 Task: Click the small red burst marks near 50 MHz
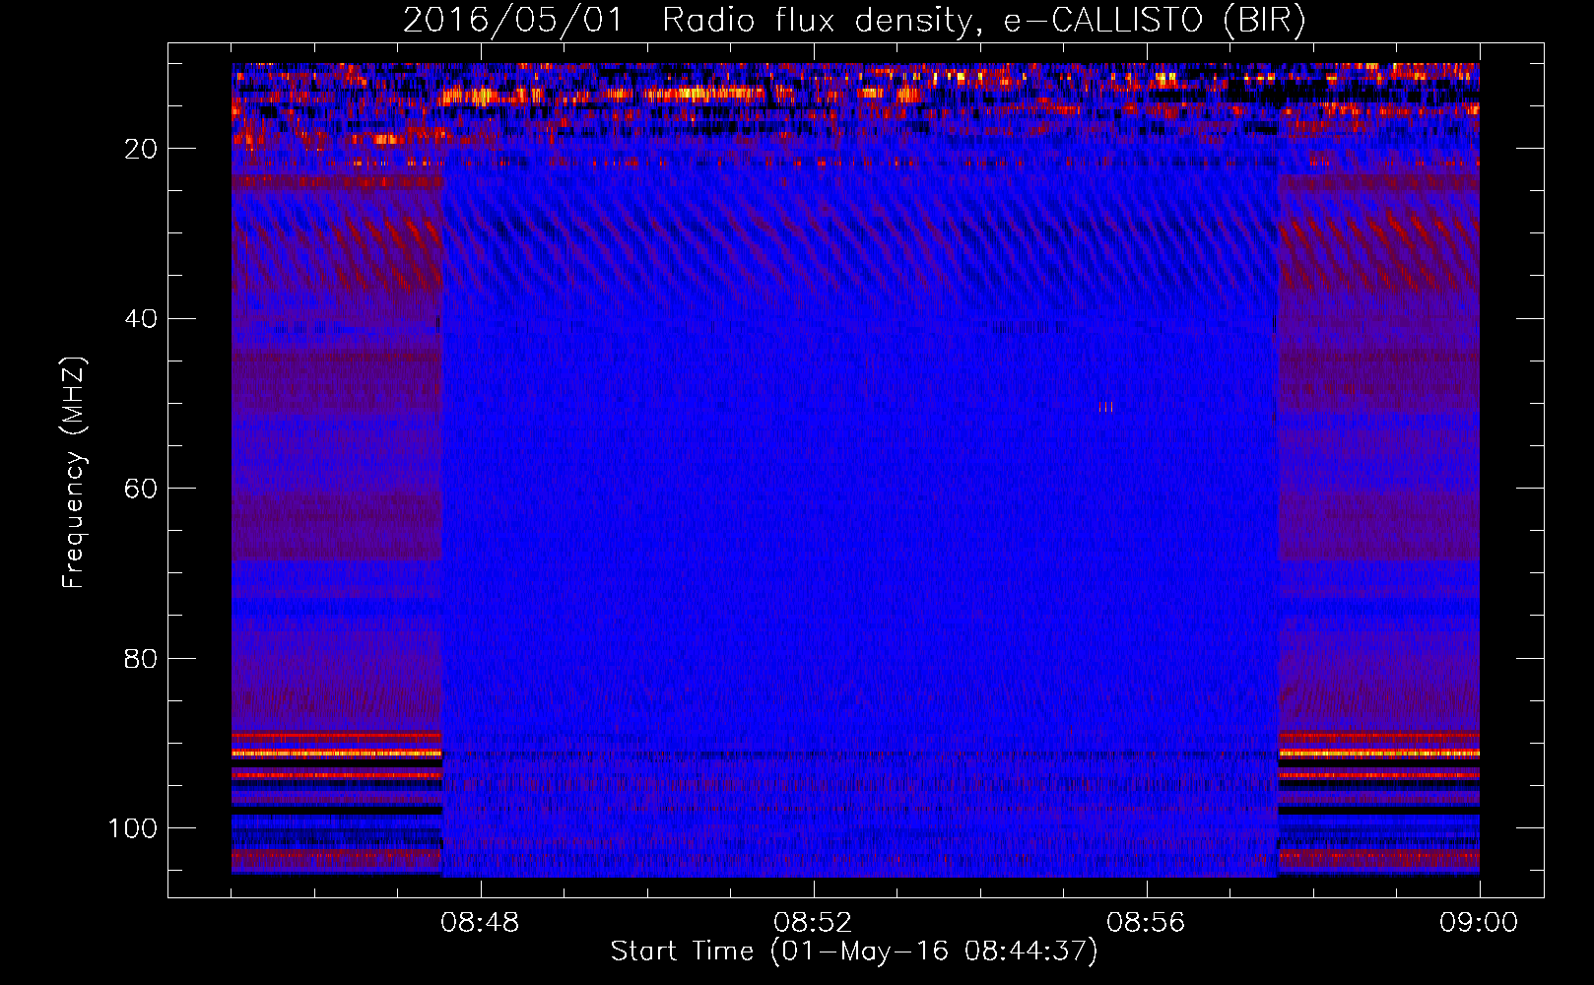pyautogui.click(x=1106, y=407)
